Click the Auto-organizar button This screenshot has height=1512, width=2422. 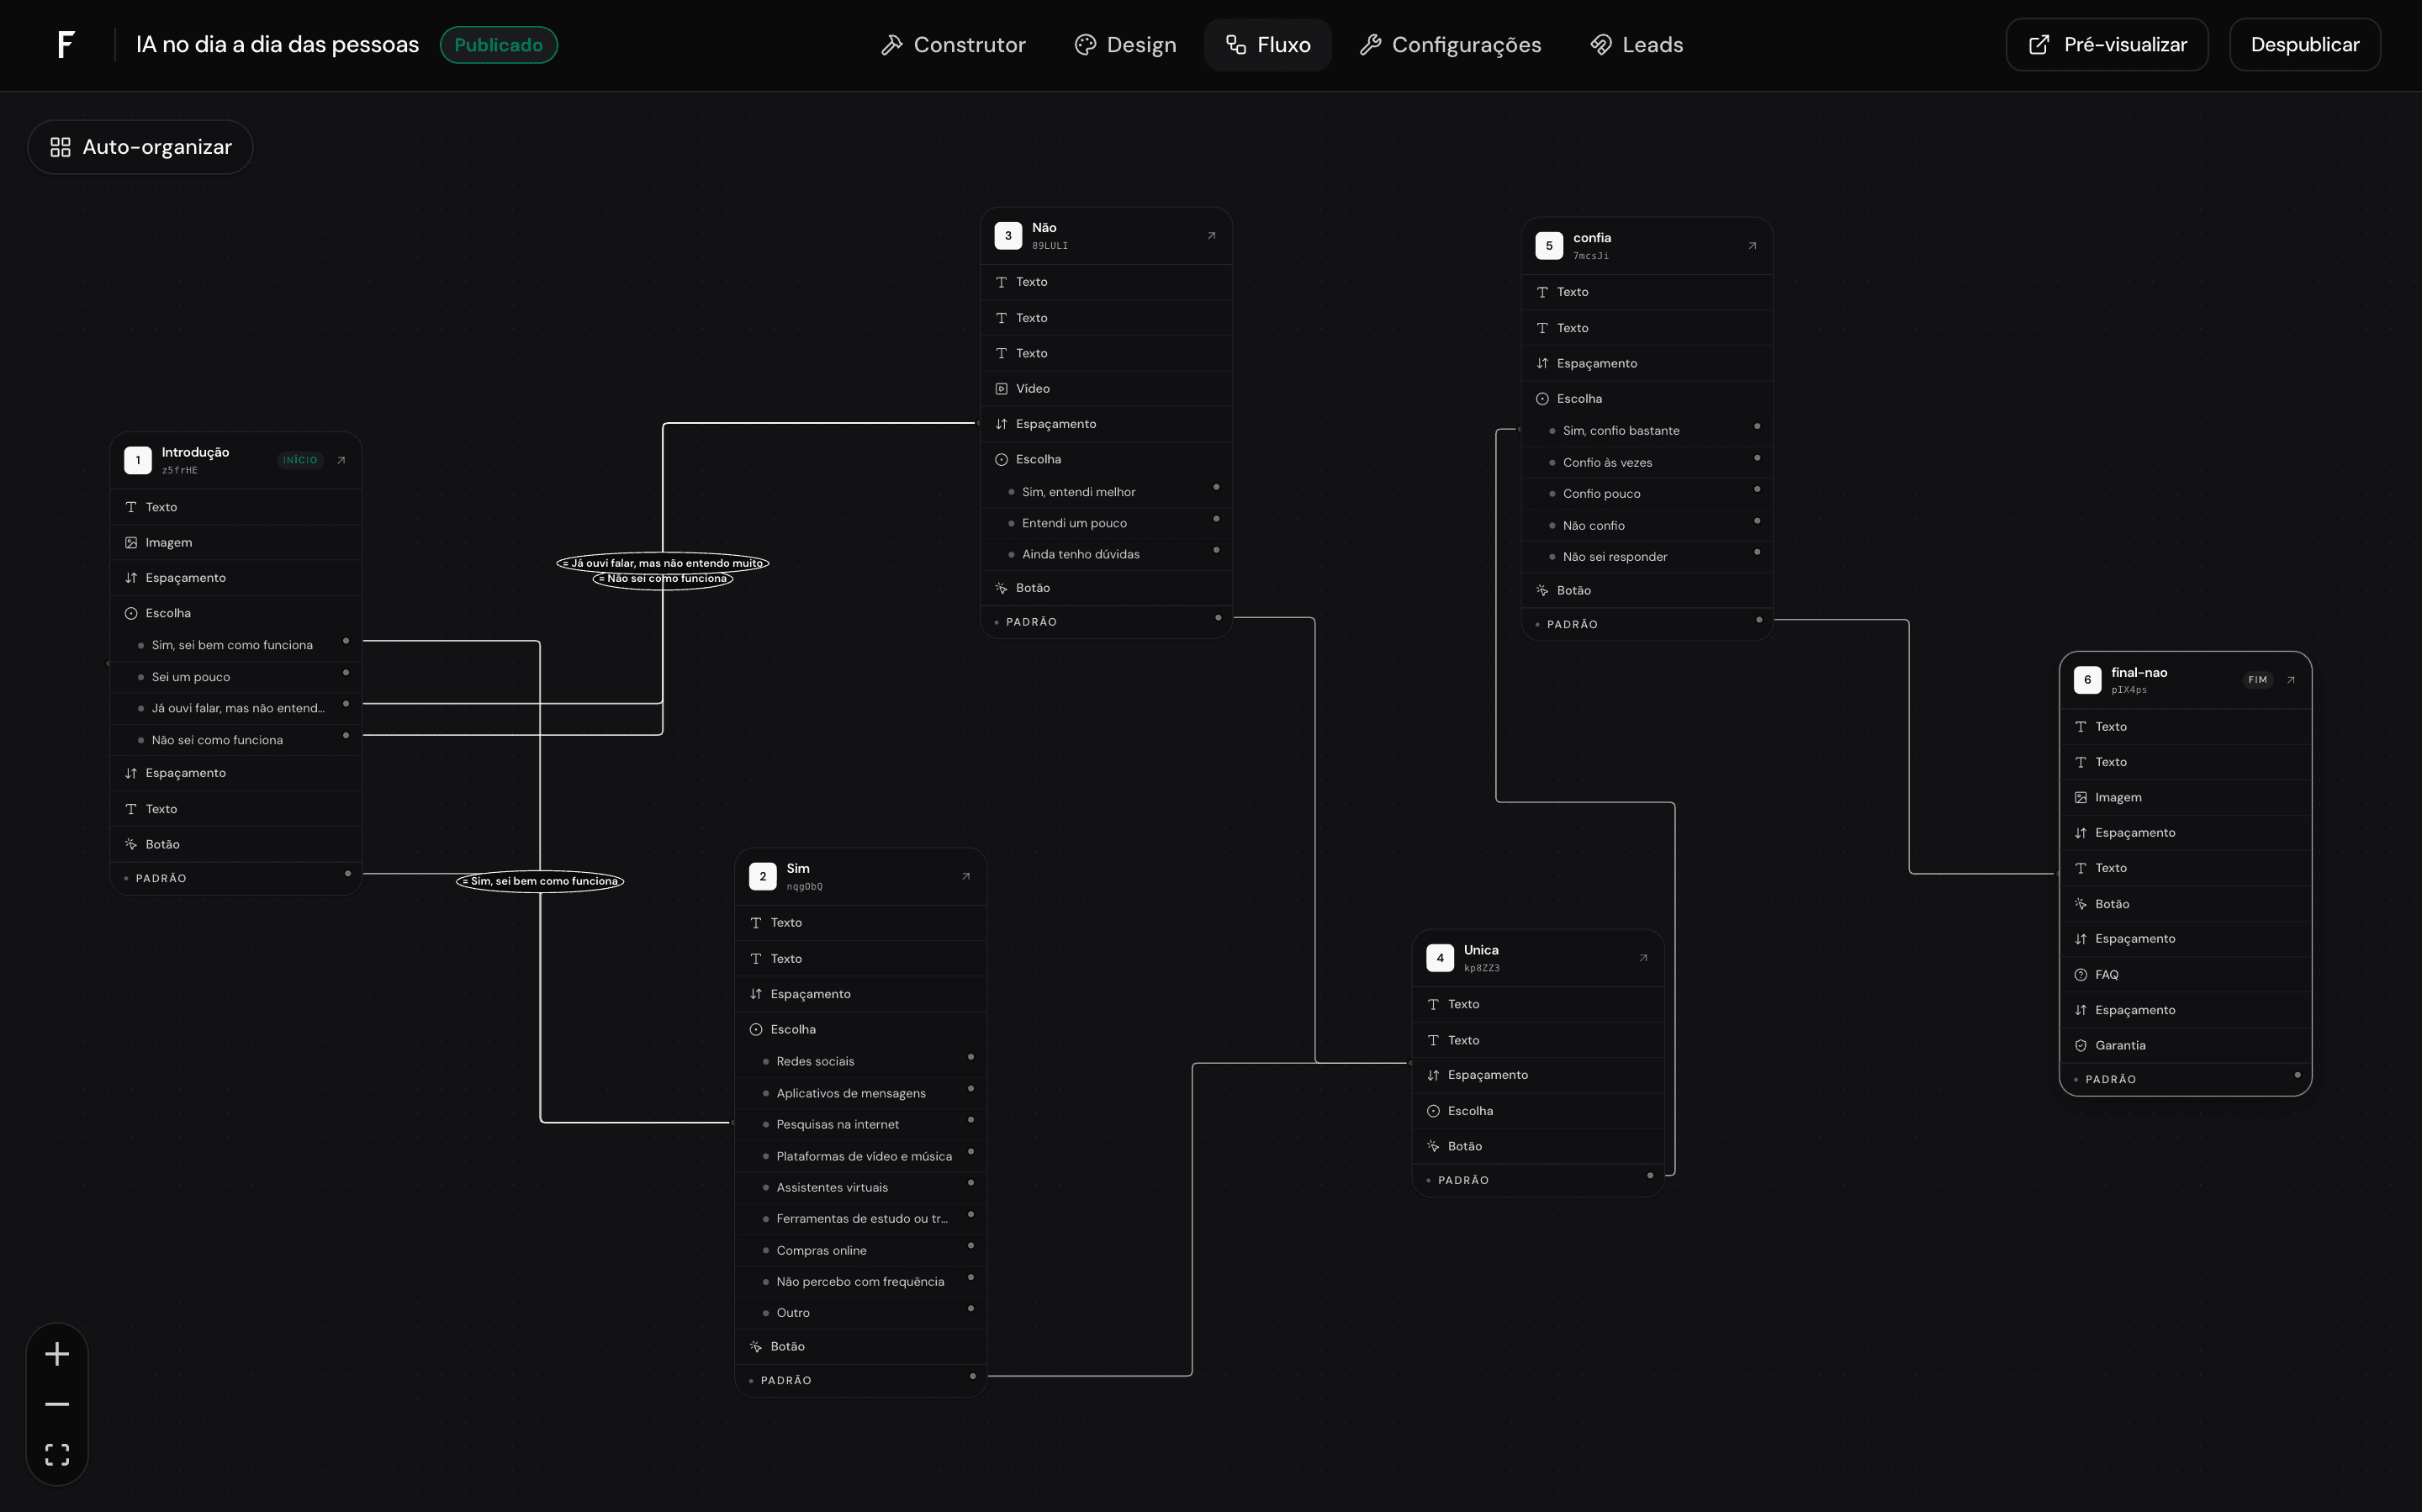pyautogui.click(x=140, y=147)
